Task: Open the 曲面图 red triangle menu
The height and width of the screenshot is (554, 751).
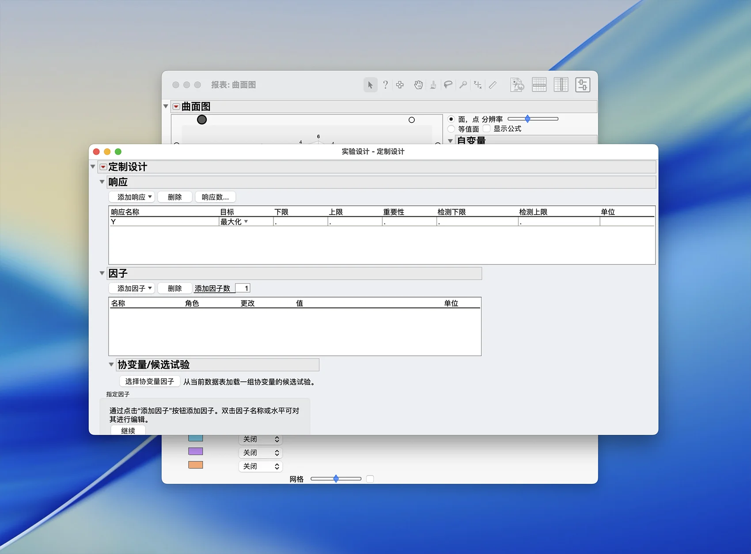Action: (x=176, y=106)
